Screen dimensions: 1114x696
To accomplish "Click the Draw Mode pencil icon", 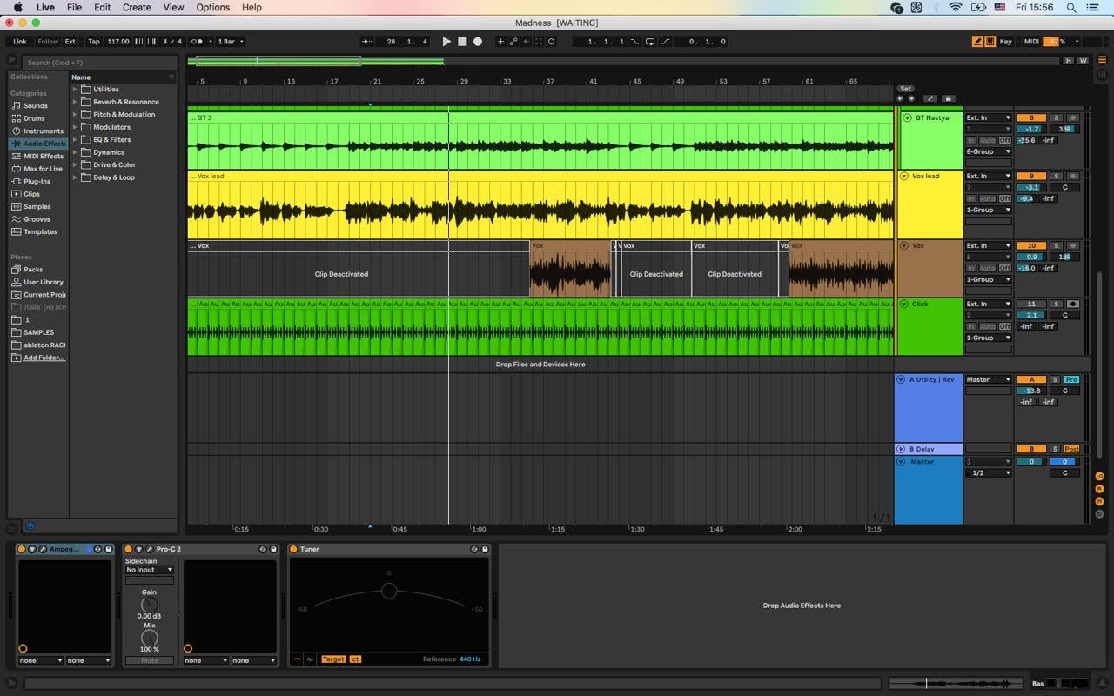I will point(977,41).
